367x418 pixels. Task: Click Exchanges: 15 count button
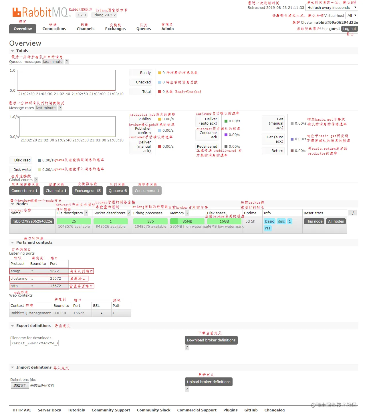[x=88, y=191]
